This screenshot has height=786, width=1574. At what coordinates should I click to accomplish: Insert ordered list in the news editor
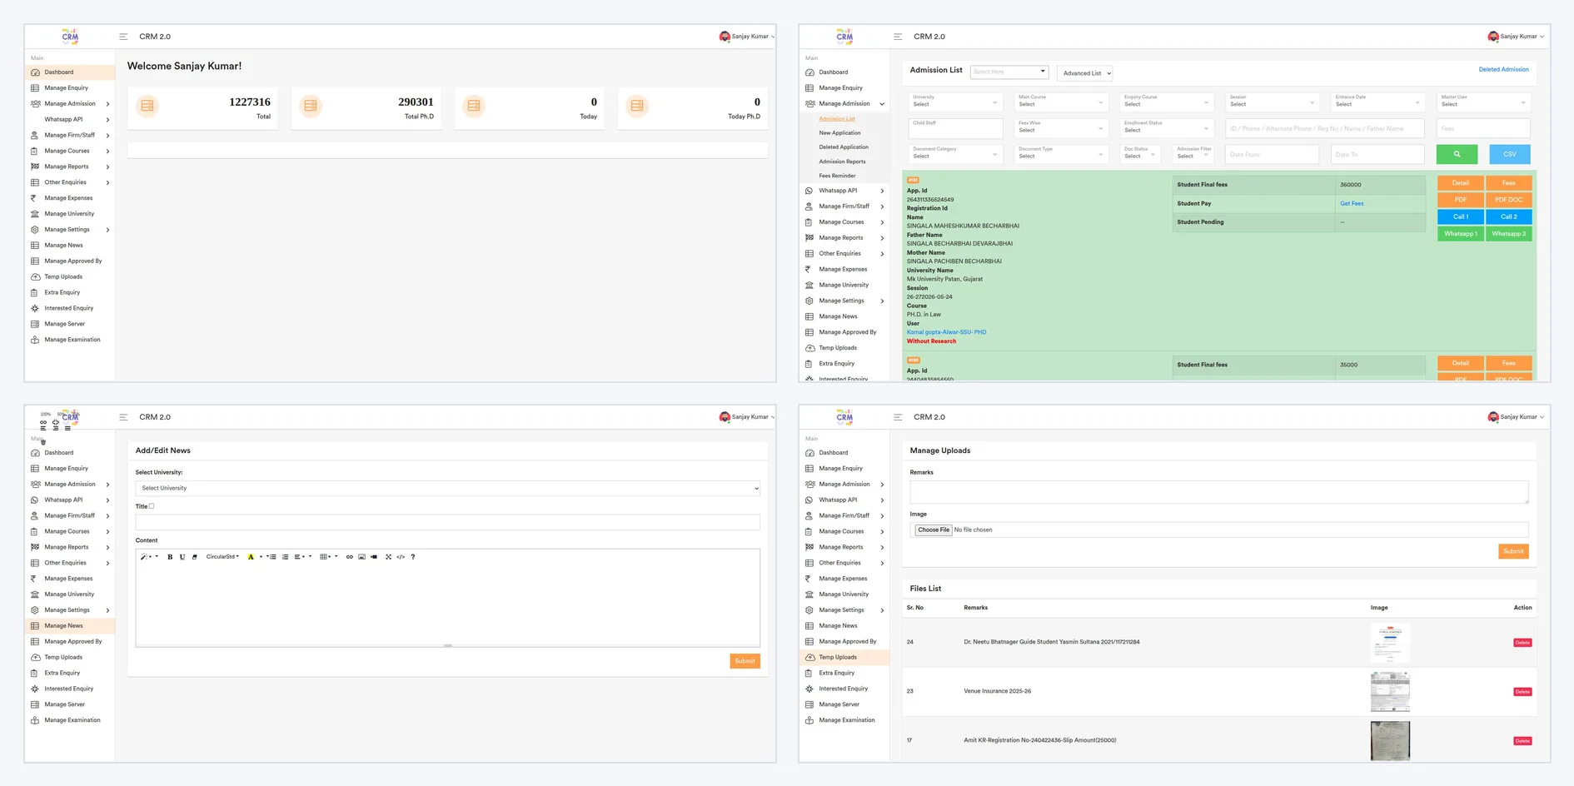(x=285, y=557)
